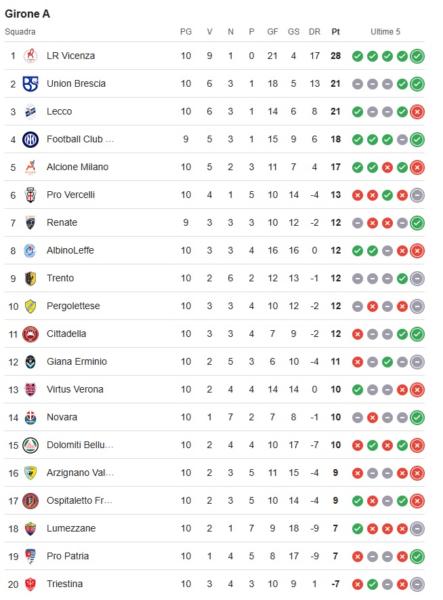Image resolution: width=443 pixels, height=600 pixels.
Task: Open Pro Vercelli's latest draw result icon
Action: click(x=417, y=195)
